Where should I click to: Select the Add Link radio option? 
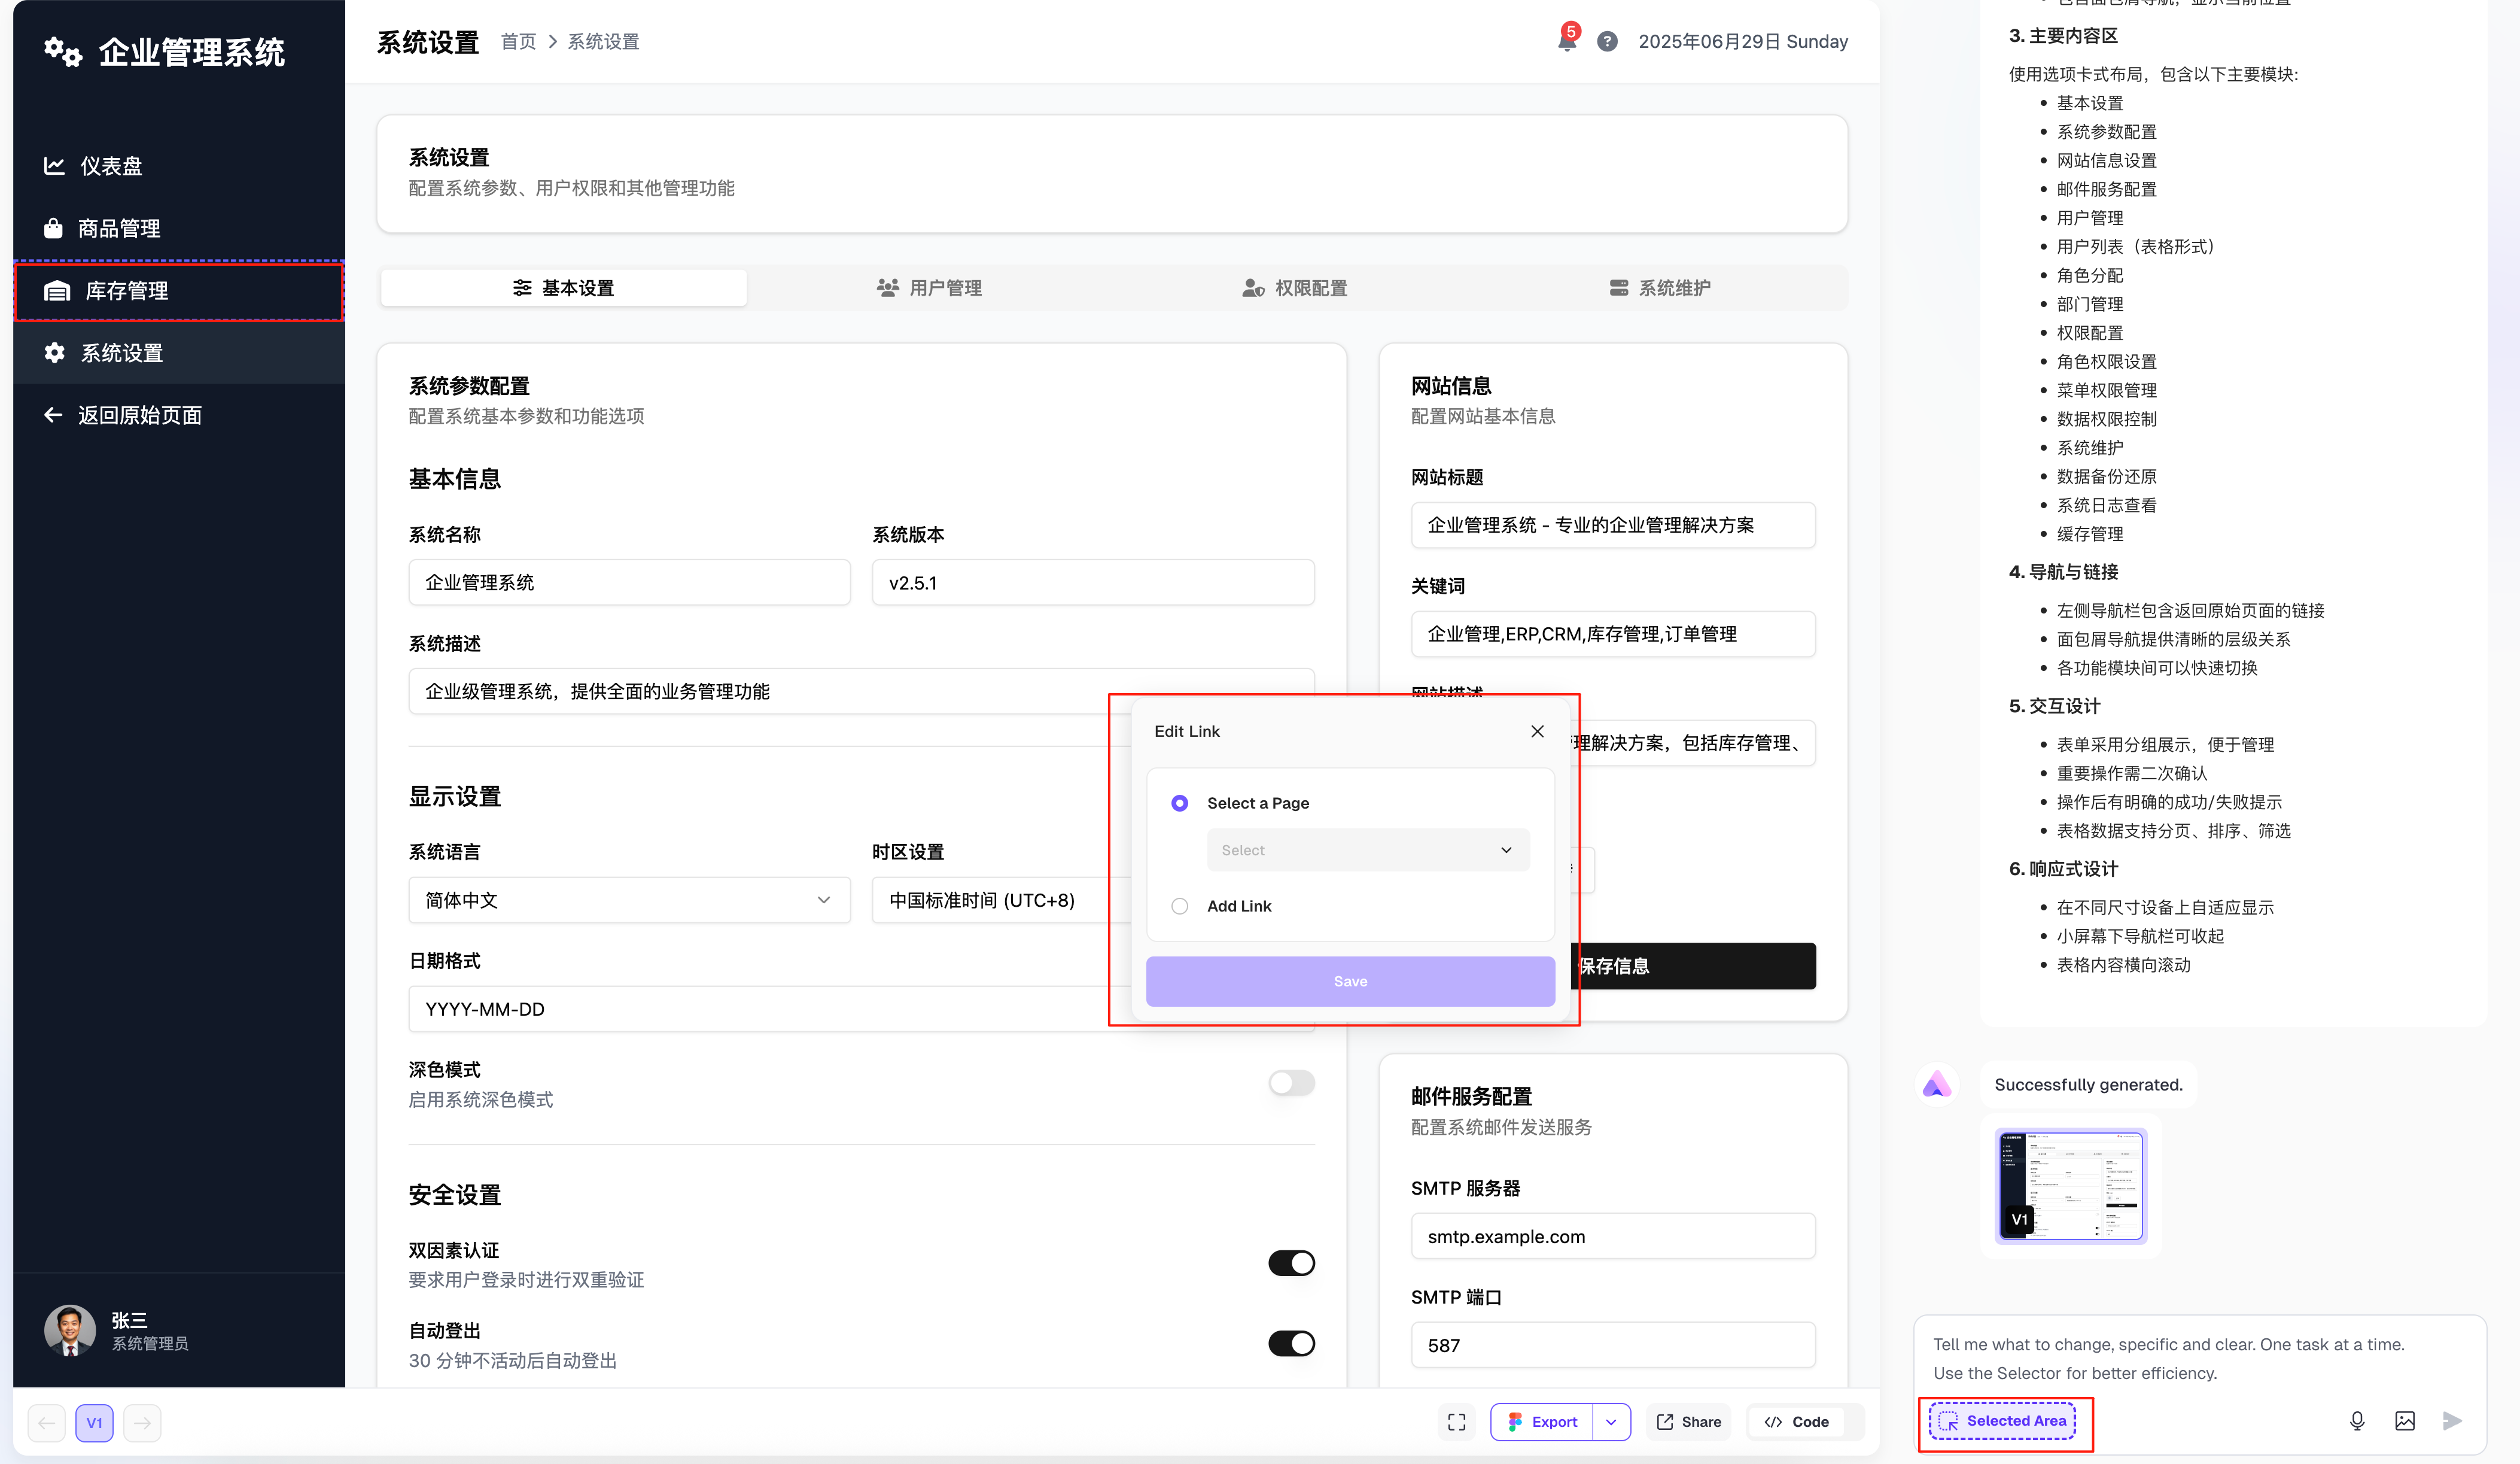1180,906
